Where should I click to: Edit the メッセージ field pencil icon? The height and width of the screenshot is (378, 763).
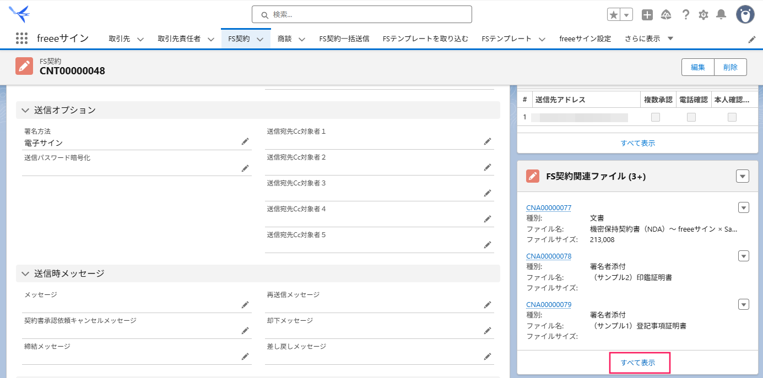245,305
